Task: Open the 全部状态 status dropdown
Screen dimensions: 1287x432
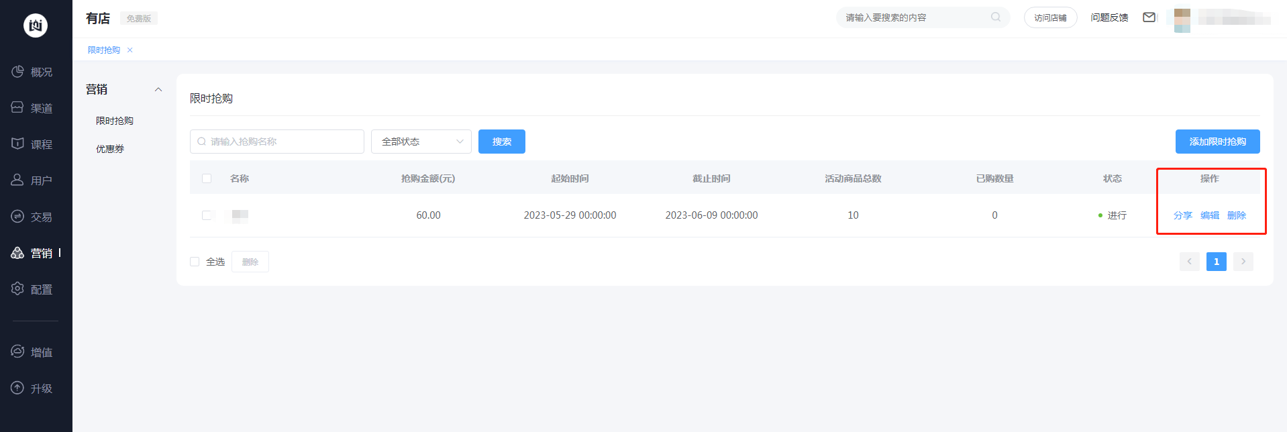Action: click(421, 142)
